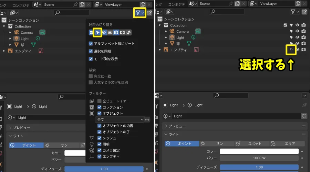310x172 pixels.
Task: Click the light data icon beside Light in right outliner
Action: pos(193,37)
